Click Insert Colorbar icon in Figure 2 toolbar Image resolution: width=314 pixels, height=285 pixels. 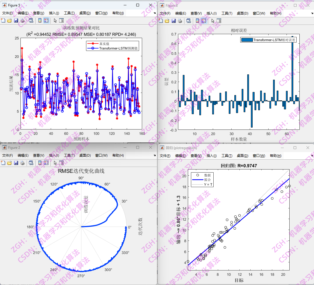click(40, 163)
